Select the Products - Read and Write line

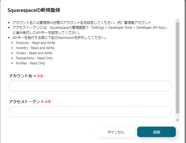tap(35, 43)
